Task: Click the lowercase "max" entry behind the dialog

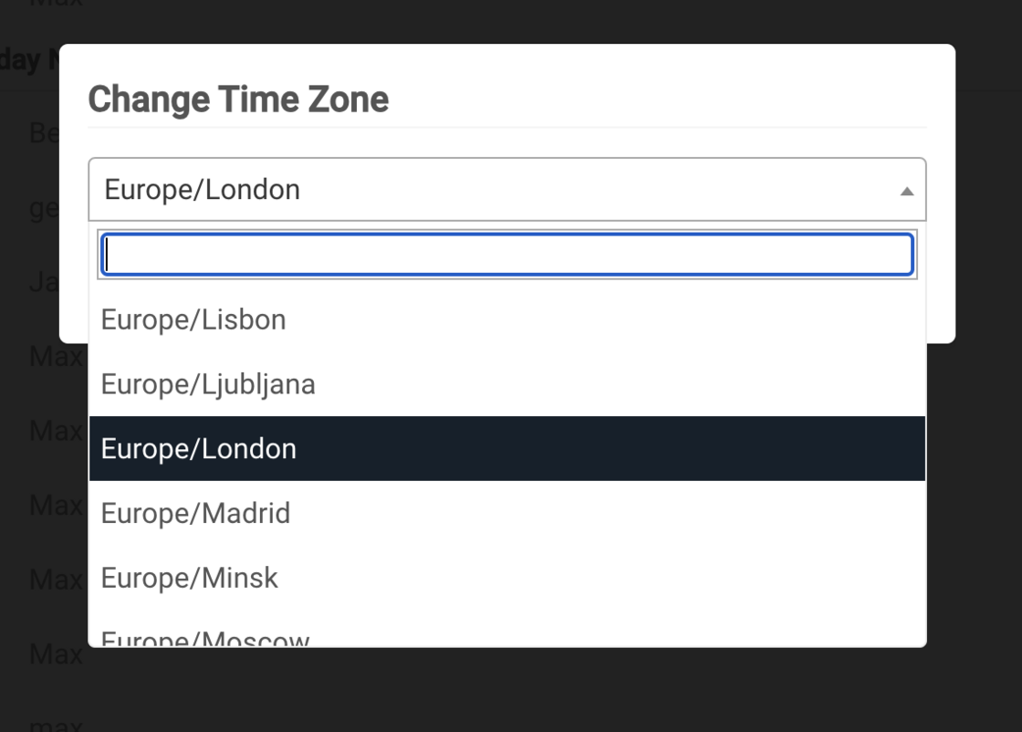Action: coord(56,725)
